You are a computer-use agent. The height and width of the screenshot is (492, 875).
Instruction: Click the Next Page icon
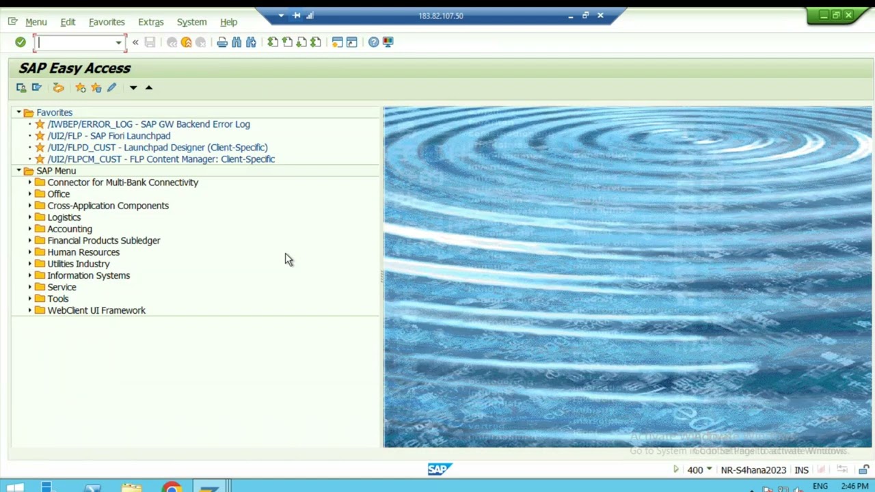point(301,42)
